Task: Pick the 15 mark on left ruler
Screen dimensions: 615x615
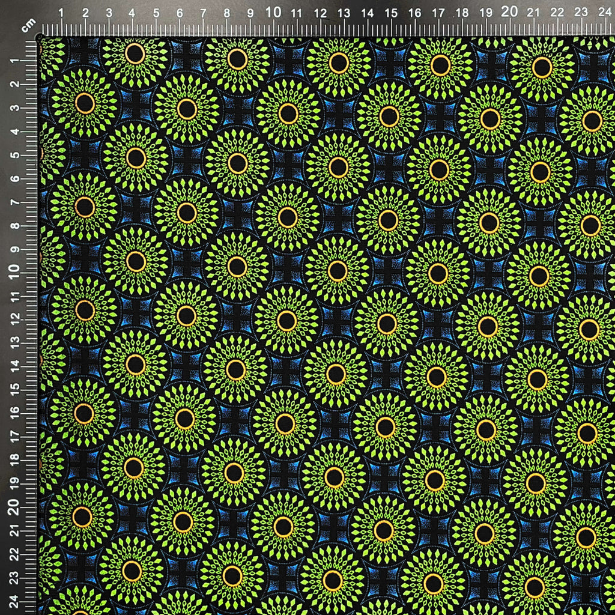Action: (x=14, y=389)
